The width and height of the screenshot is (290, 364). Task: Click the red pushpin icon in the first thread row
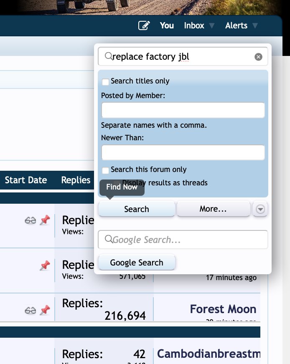click(x=45, y=220)
